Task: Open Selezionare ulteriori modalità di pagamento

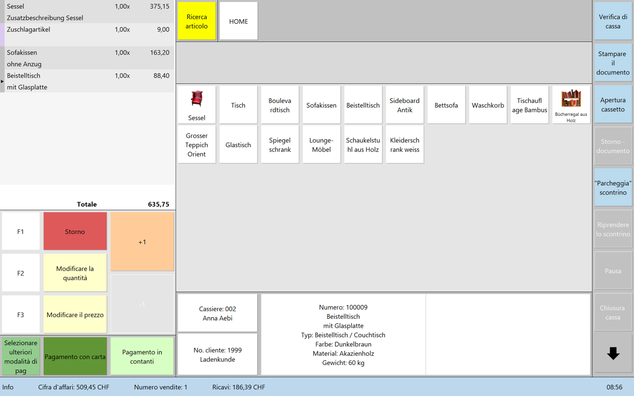Action: [x=21, y=356]
